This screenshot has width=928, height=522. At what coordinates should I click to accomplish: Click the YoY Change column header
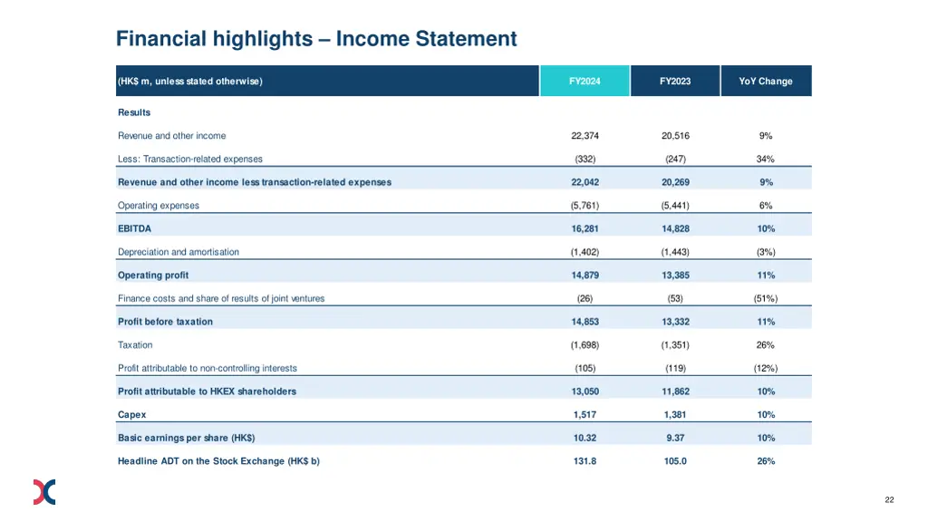(x=765, y=82)
